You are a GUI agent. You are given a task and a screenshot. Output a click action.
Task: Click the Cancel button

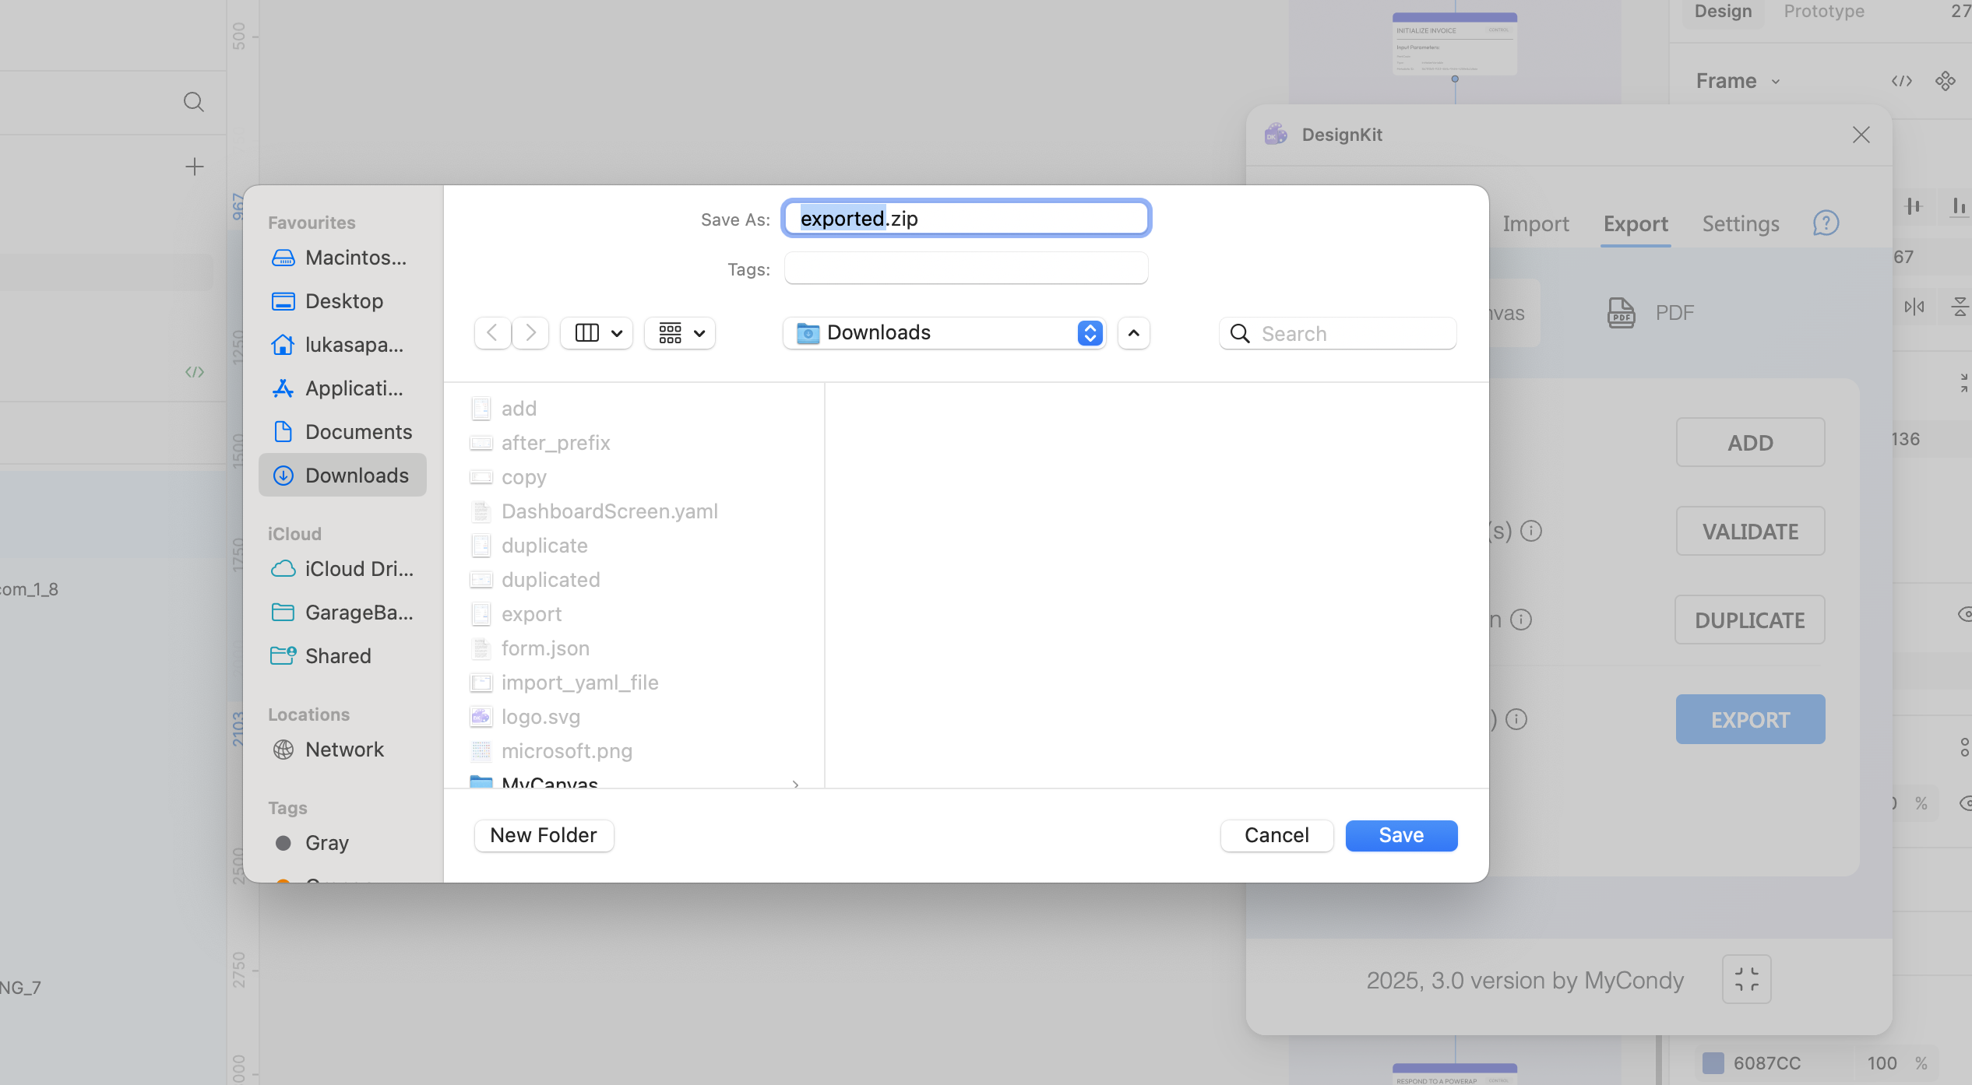click(x=1277, y=835)
